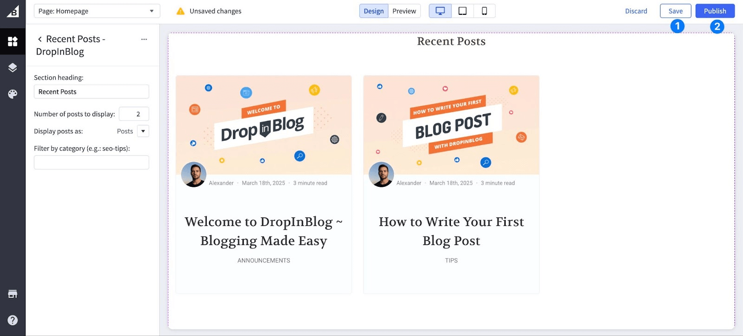Image resolution: width=743 pixels, height=336 pixels.
Task: Click the Number of posts input
Action: point(134,114)
